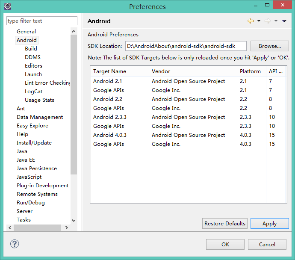Click the Restore Defaults button
This screenshot has height=260, width=295.
[x=225, y=224]
